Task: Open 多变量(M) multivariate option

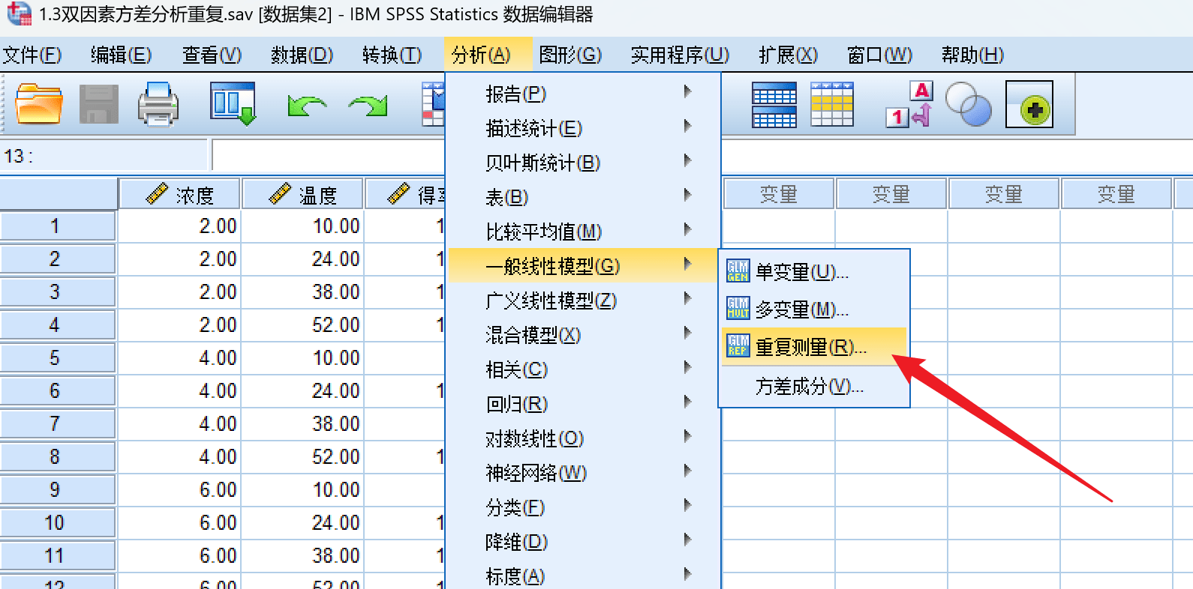Action: (x=801, y=309)
